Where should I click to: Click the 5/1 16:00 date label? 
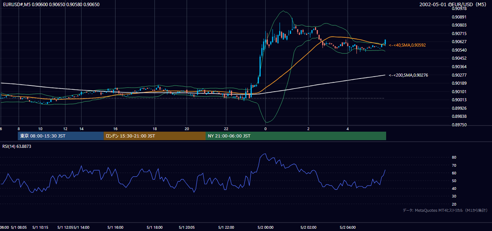tap(115, 227)
